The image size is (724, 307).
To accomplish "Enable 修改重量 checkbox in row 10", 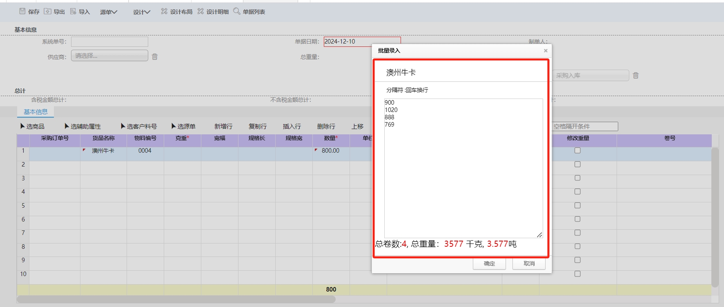I will 577,274.
